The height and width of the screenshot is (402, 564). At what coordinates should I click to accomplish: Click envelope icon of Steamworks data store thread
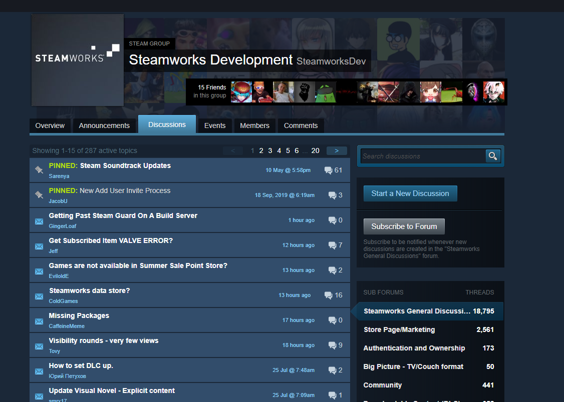pyautogui.click(x=39, y=296)
